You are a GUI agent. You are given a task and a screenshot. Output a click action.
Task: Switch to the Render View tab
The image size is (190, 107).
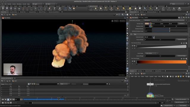coord(23,12)
